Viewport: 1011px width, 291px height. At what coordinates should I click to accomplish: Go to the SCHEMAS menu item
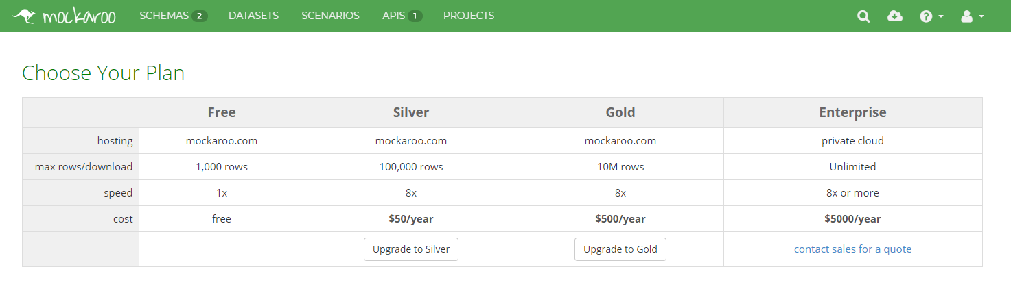(164, 16)
